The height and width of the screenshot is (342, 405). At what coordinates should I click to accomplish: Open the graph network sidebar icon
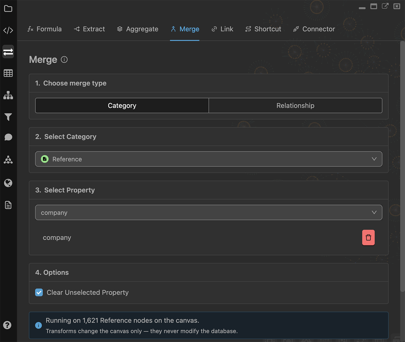[x=8, y=160]
